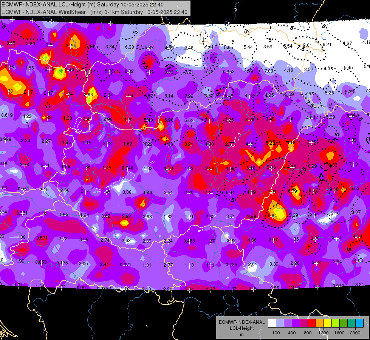Click the wind shear value 1.73
This screenshot has height=340, width=370.
tap(8, 91)
